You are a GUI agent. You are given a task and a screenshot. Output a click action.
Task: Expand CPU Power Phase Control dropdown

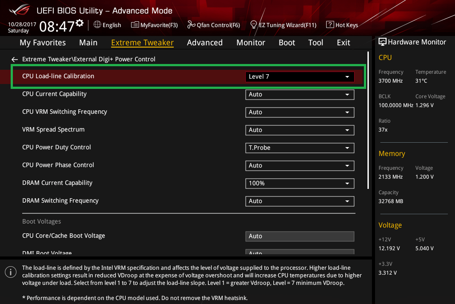tap(300, 165)
